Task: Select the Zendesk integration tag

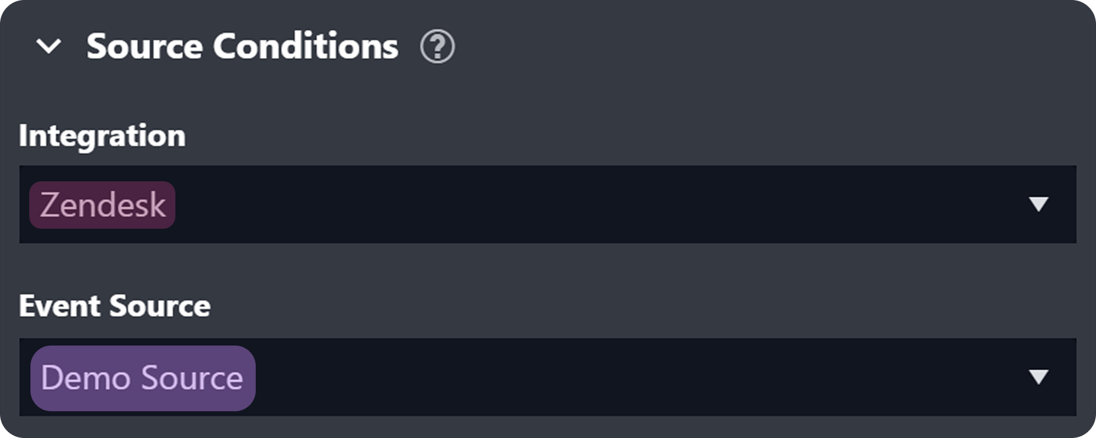Action: click(x=102, y=205)
